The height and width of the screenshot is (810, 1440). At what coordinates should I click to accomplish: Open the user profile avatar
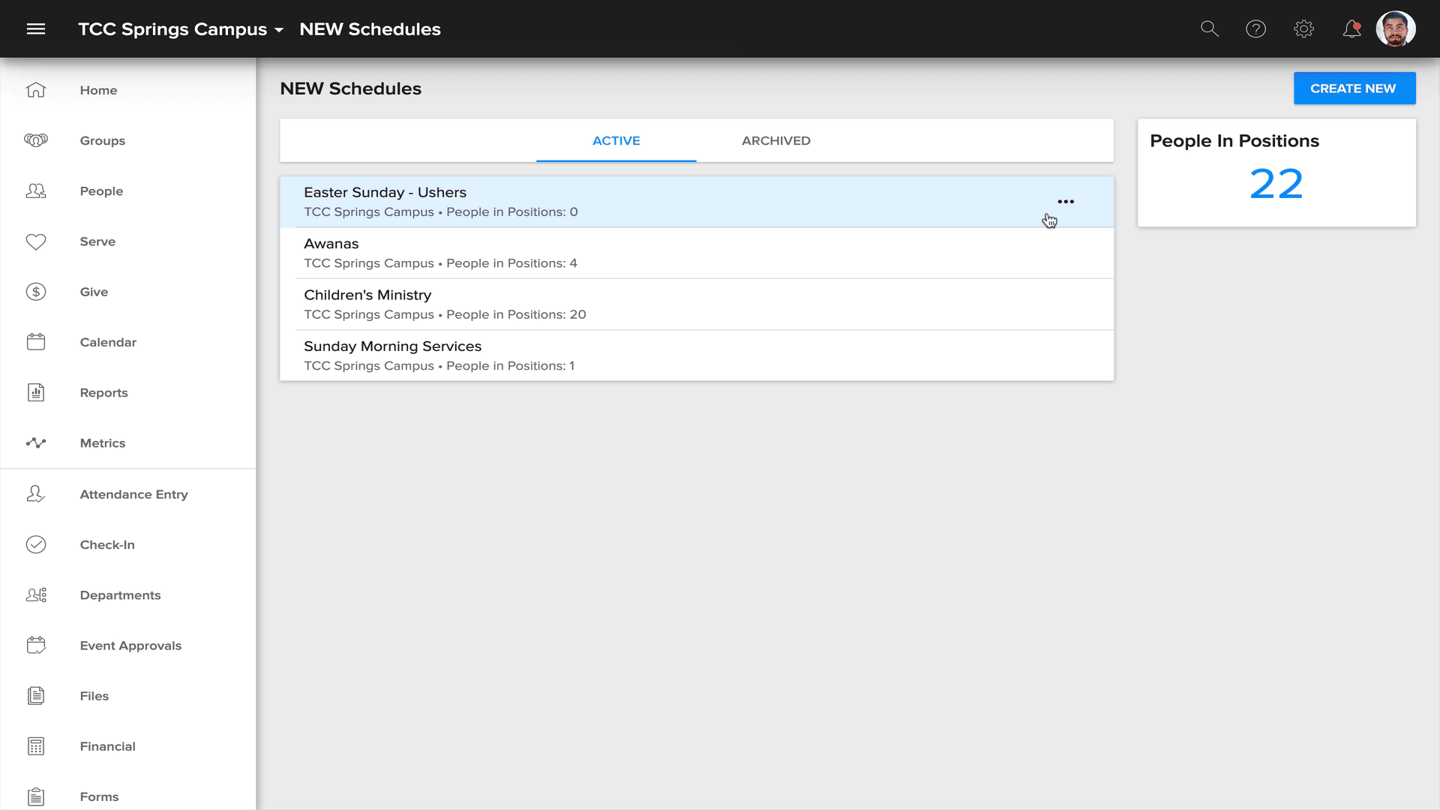[1396, 29]
